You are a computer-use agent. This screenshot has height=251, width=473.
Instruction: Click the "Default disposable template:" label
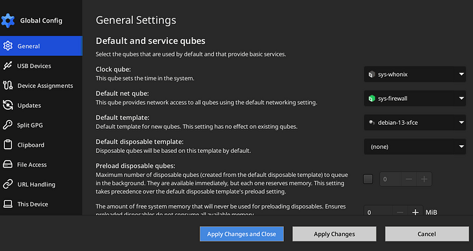coord(139,141)
